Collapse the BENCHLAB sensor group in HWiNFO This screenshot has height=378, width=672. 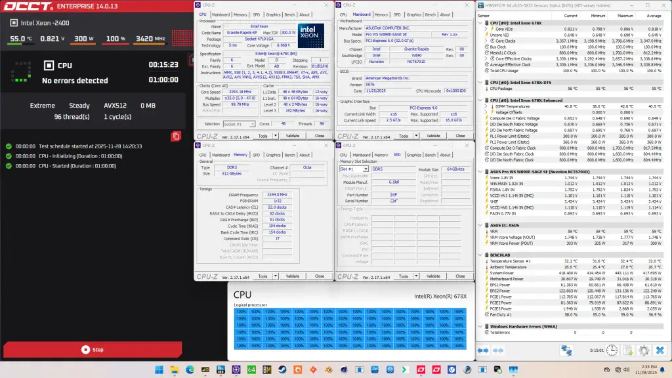[481, 255]
